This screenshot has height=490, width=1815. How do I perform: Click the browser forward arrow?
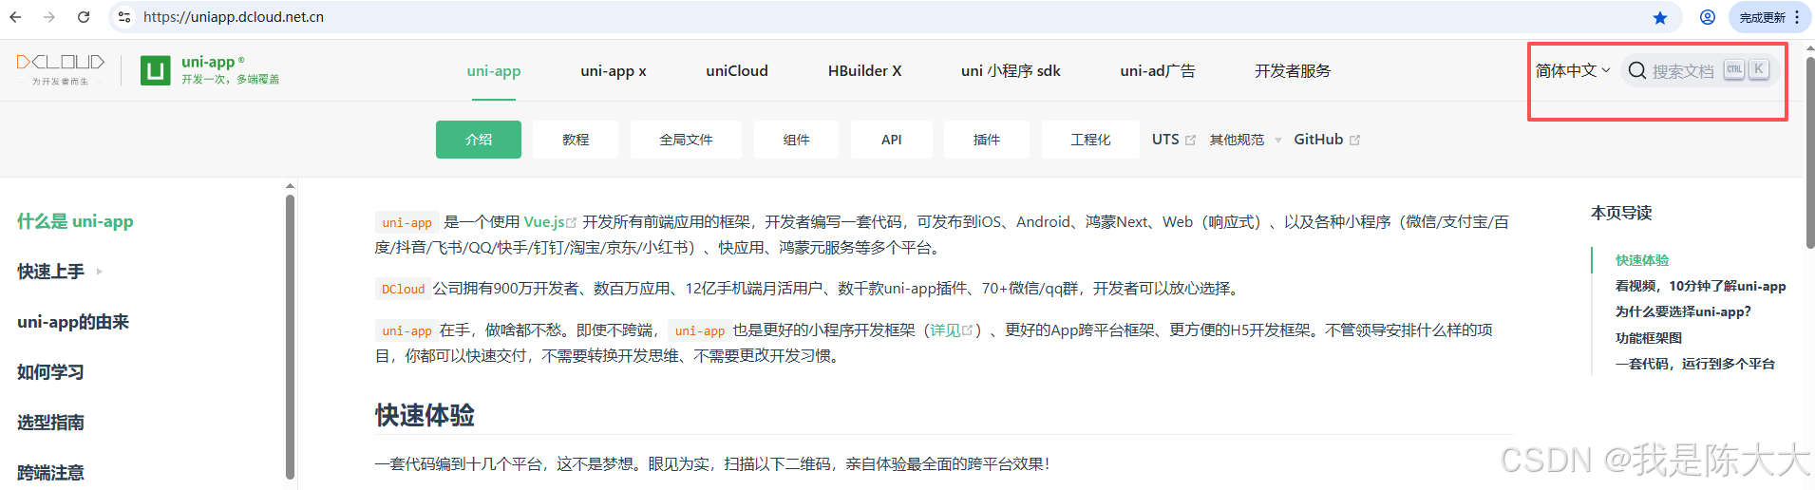point(49,17)
